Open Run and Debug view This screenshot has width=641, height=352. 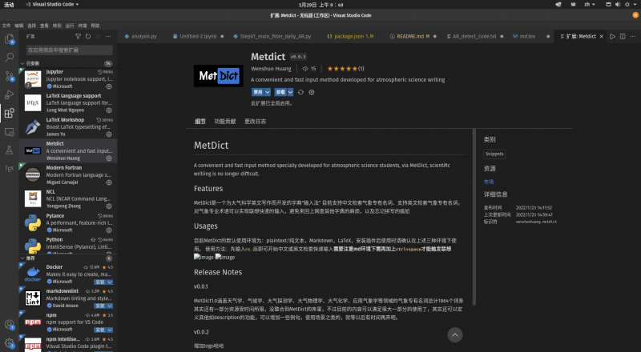(10, 94)
